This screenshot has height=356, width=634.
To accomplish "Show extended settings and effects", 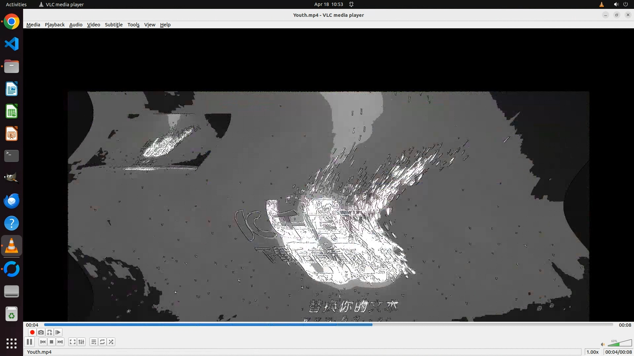I will 81,342.
